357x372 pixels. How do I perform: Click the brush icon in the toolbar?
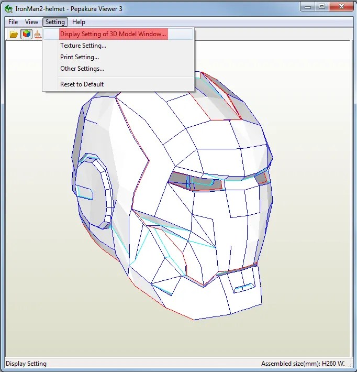tap(38, 35)
